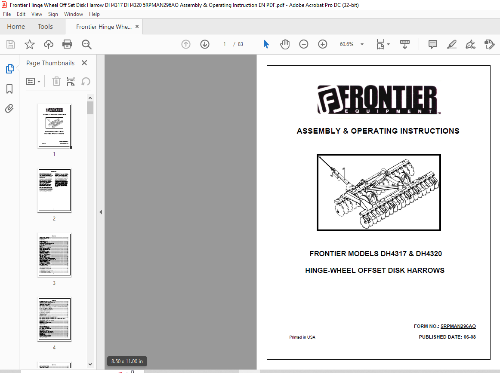Click the disk harrow illustration
This screenshot has height=373, width=500.
point(379,193)
